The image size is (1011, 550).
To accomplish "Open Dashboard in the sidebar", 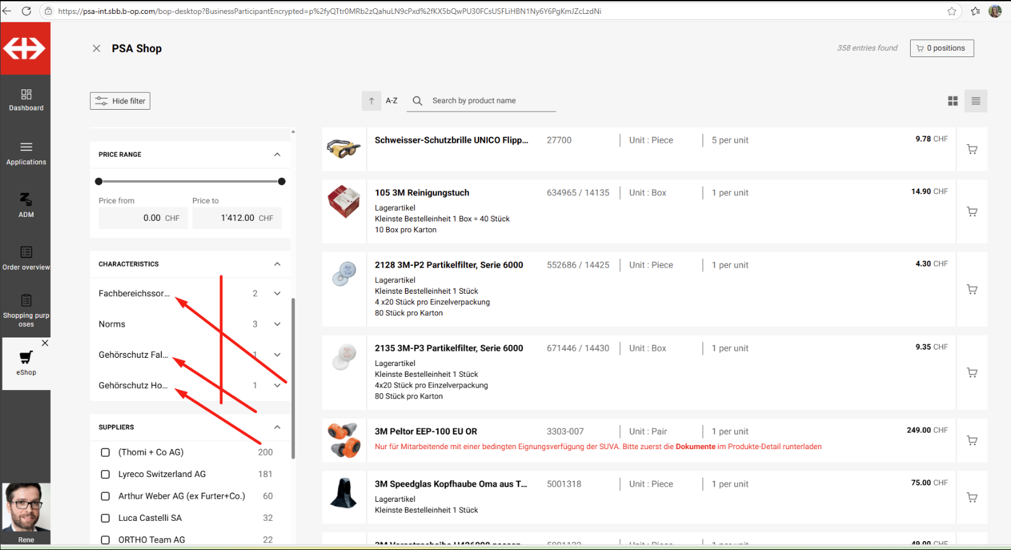I will pyautogui.click(x=26, y=100).
